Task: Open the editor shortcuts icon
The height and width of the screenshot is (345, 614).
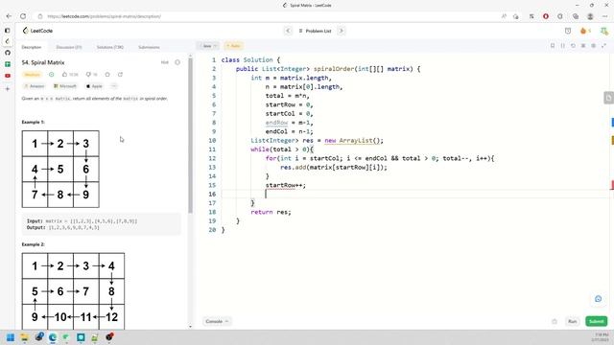Action: 583,46
